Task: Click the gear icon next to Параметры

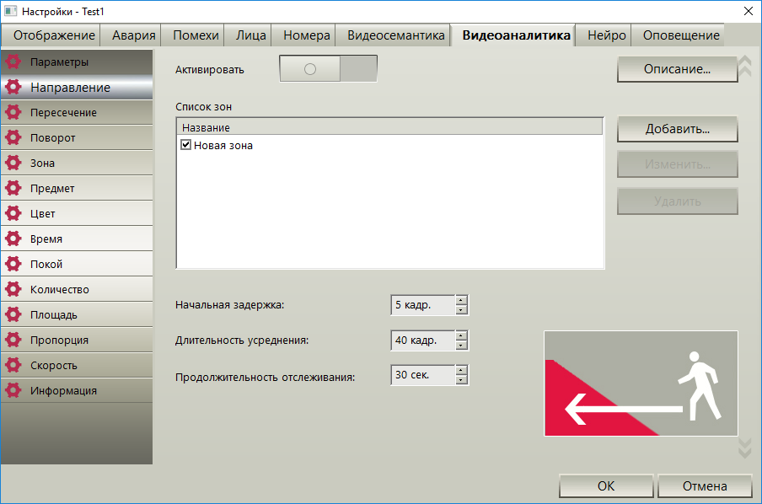Action: (13, 62)
